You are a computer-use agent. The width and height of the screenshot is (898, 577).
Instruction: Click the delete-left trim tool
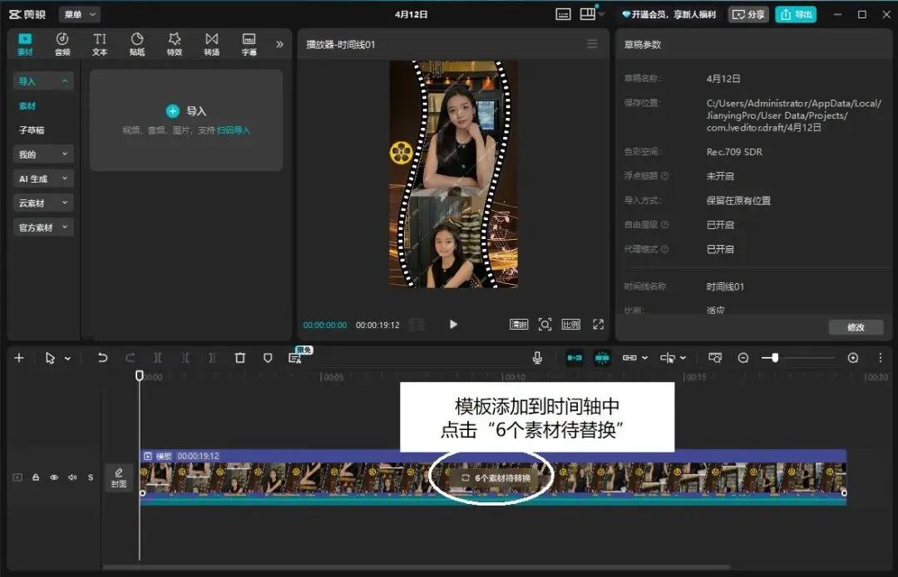(x=185, y=358)
